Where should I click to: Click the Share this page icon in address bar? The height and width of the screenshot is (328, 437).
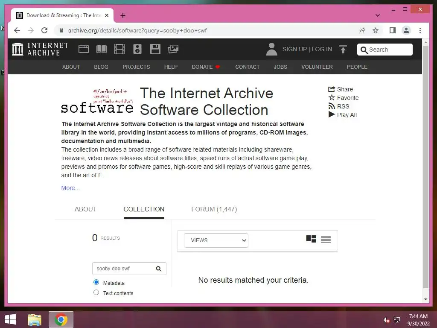tap(362, 30)
